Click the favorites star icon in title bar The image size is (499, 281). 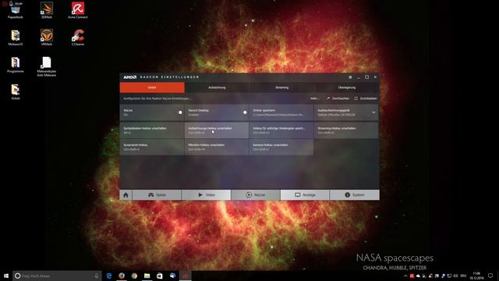tap(350, 77)
